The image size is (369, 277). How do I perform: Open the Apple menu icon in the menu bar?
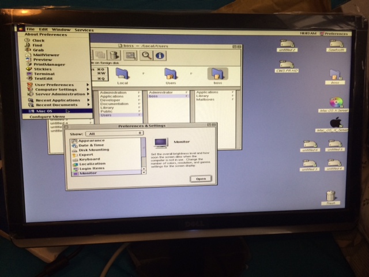click(21, 29)
